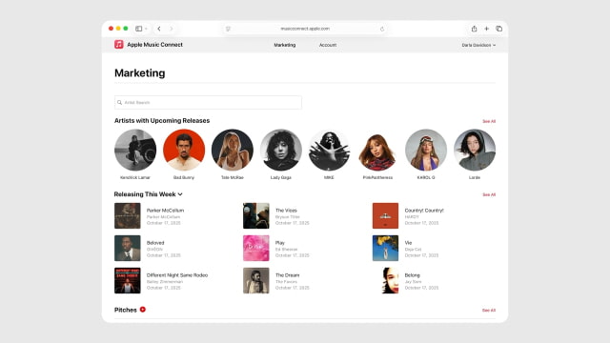Open the Safari share icon

tap(474, 29)
